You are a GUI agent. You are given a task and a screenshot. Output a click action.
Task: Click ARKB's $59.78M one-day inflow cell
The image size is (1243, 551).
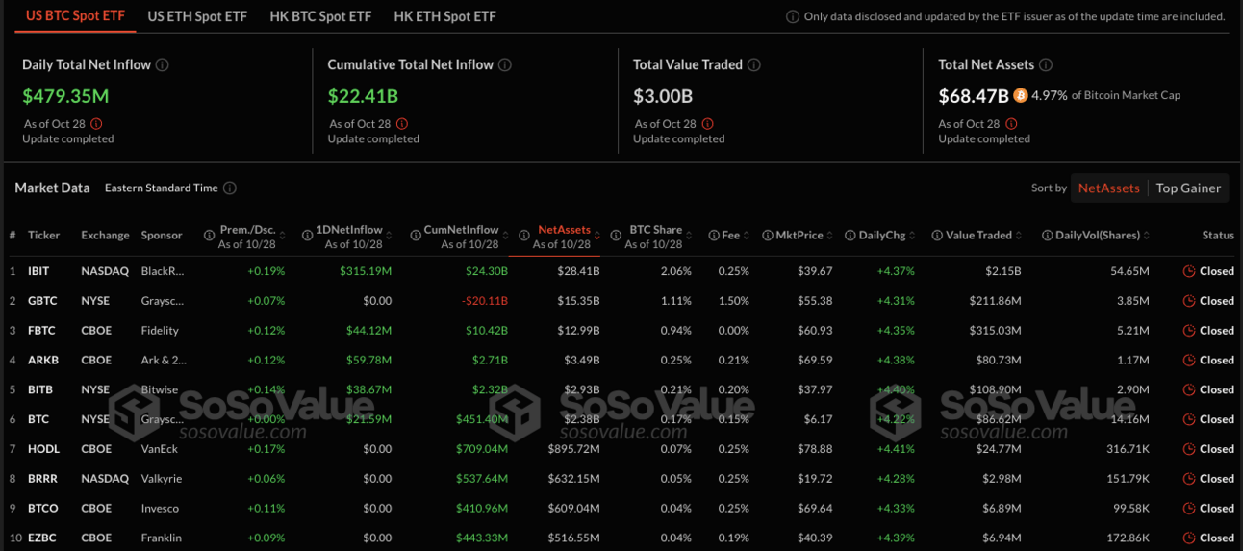tap(369, 361)
